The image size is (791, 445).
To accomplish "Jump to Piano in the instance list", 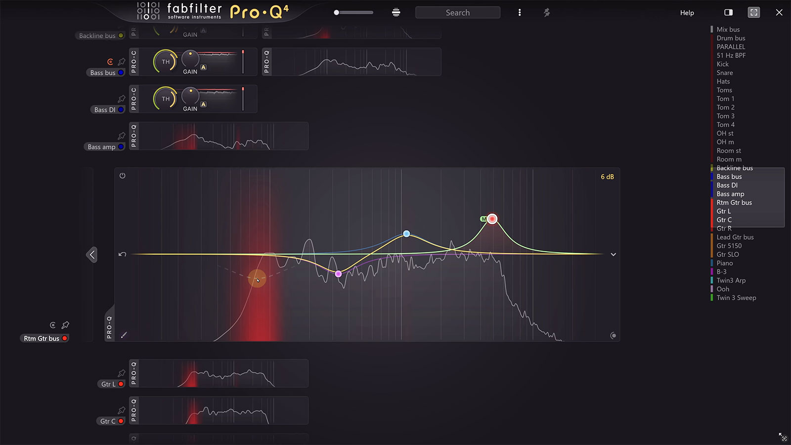I will coord(725,263).
